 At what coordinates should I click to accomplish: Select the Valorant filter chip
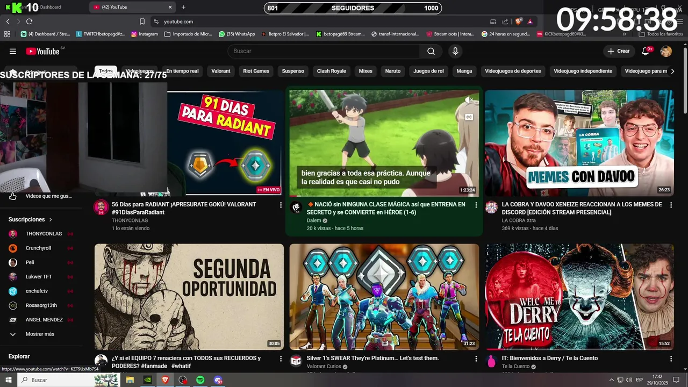pos(221,71)
